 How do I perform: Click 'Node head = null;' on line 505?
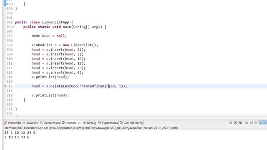[49, 36]
